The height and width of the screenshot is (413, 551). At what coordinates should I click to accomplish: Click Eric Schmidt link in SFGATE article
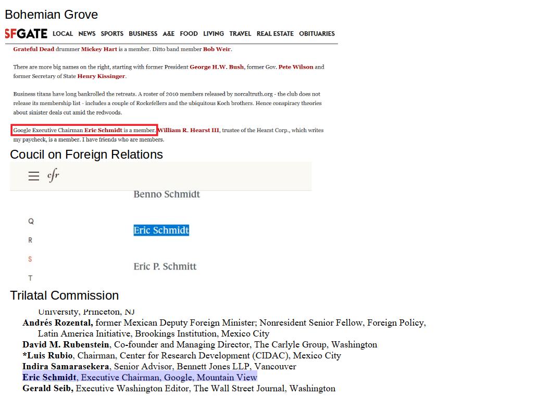coord(103,130)
